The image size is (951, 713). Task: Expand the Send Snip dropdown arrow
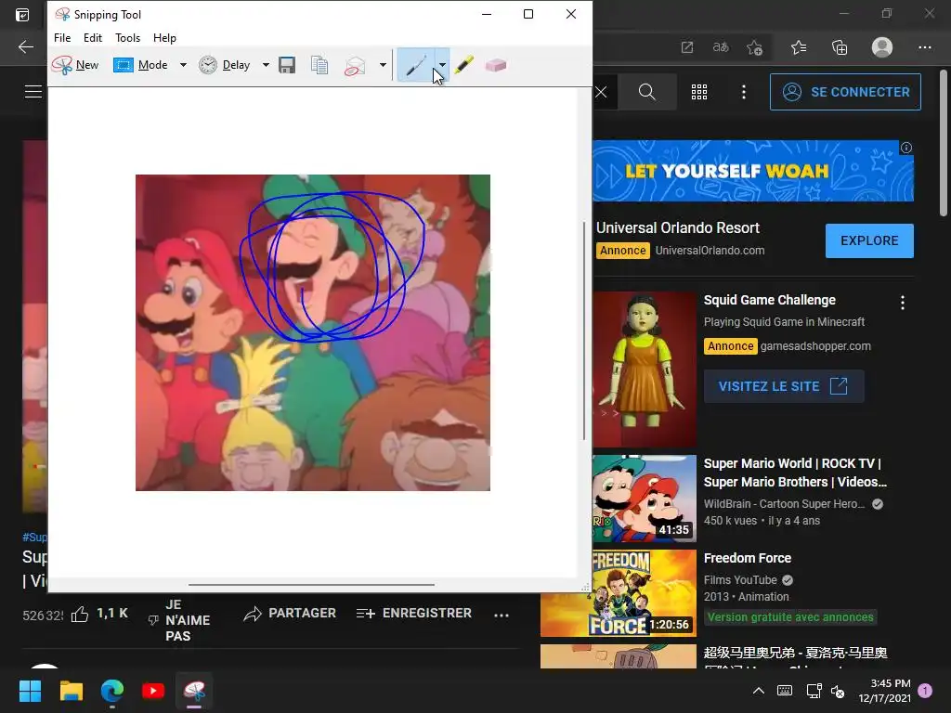tap(383, 65)
